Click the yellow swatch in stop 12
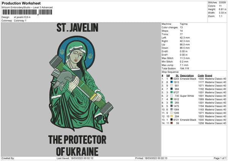Screen dimensions: 228x161 tap(172, 116)
